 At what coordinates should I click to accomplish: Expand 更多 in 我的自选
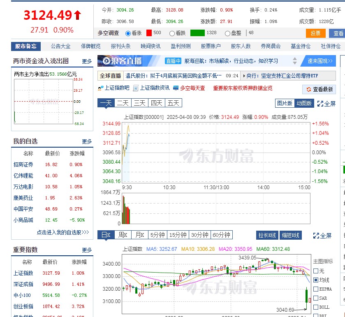[x=87, y=141]
